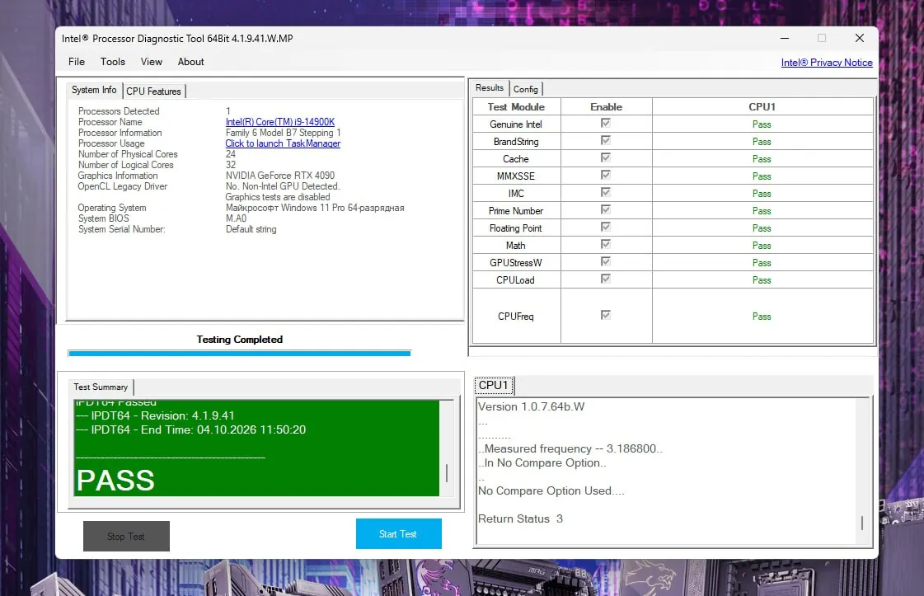Click the Version 1.0.7.64b.W line

[x=532, y=406]
